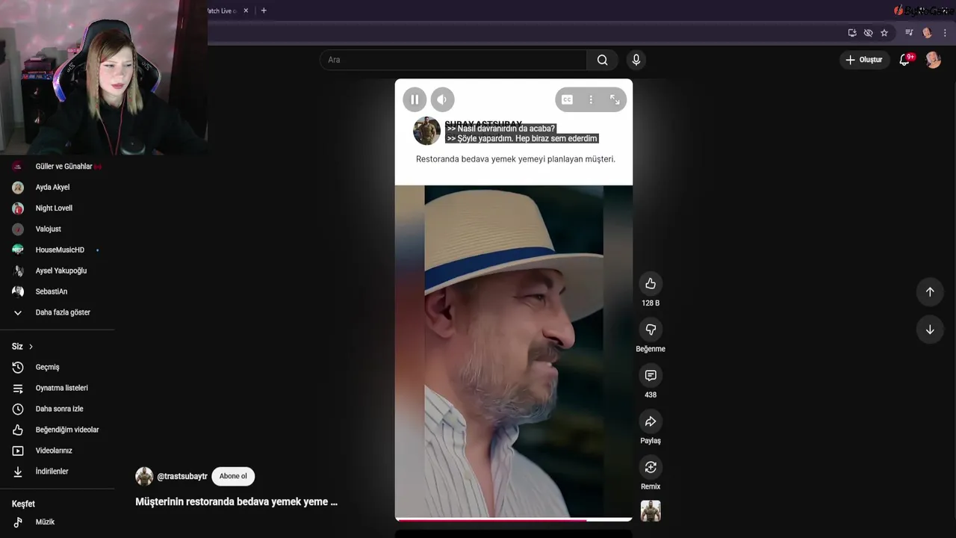
Task: Click the browser install app icon
Action: coord(852,33)
